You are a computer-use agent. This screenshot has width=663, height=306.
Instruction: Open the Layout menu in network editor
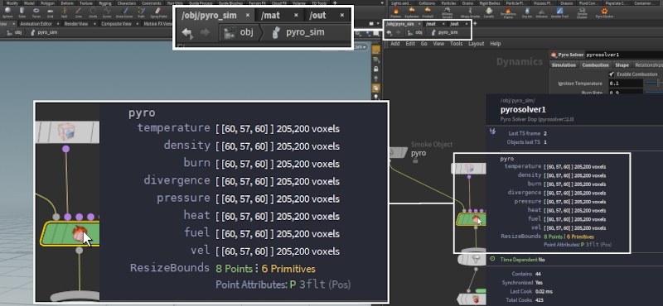click(x=476, y=44)
